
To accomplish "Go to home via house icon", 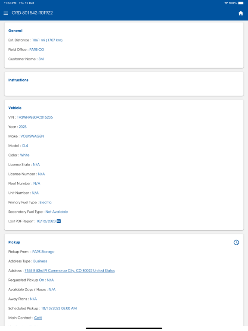I will pyautogui.click(x=241, y=13).
